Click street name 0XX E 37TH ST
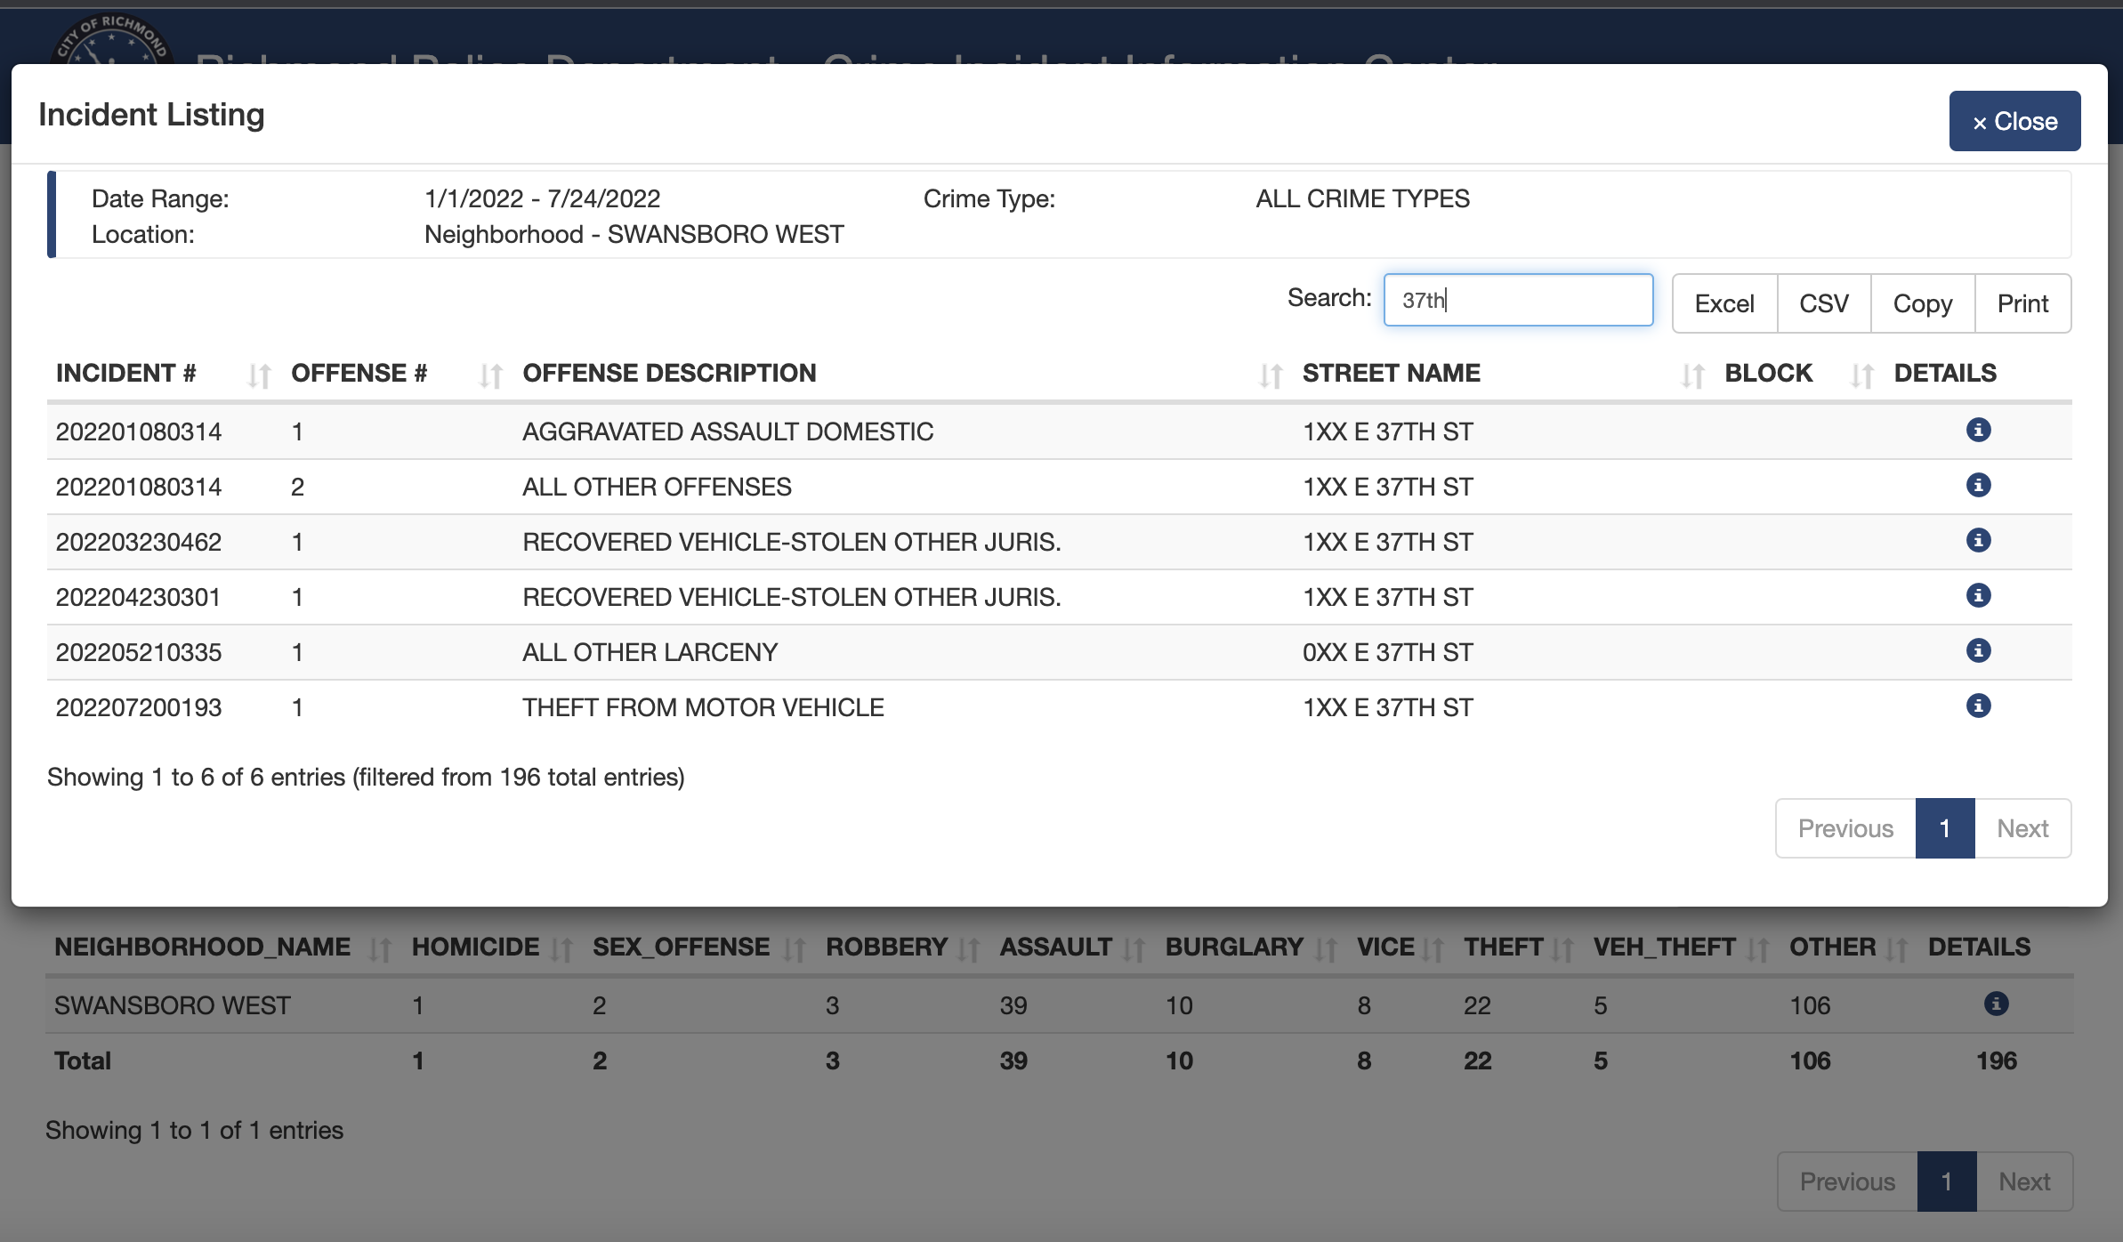 coord(1388,652)
